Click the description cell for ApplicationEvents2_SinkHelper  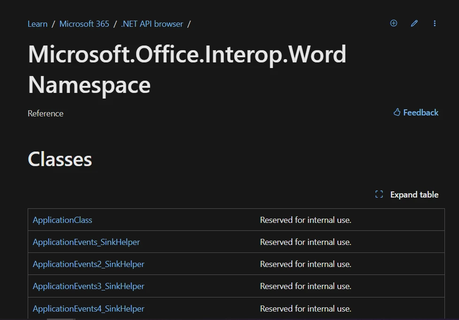pyautogui.click(x=306, y=264)
